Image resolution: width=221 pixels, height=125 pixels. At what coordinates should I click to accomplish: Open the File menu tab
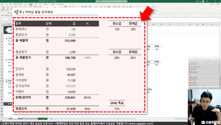tap(2, 5)
